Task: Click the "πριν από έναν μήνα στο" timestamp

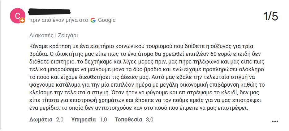Action: click(x=59, y=20)
